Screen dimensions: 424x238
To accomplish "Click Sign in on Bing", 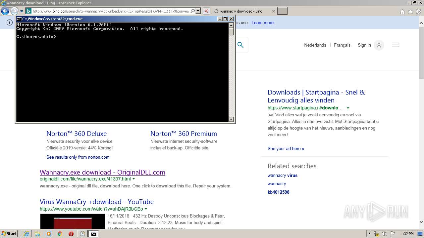I will click(x=364, y=45).
